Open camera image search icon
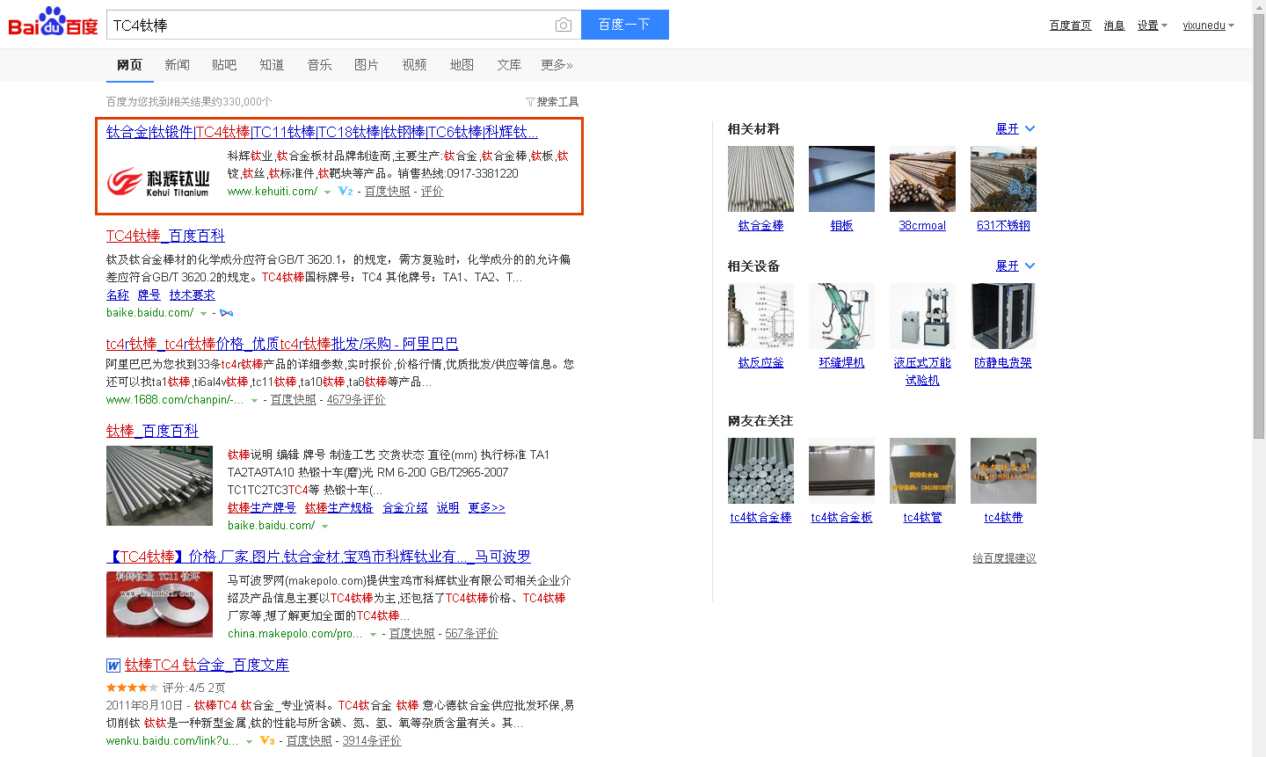Image resolution: width=1266 pixels, height=757 pixels. pos(564,25)
